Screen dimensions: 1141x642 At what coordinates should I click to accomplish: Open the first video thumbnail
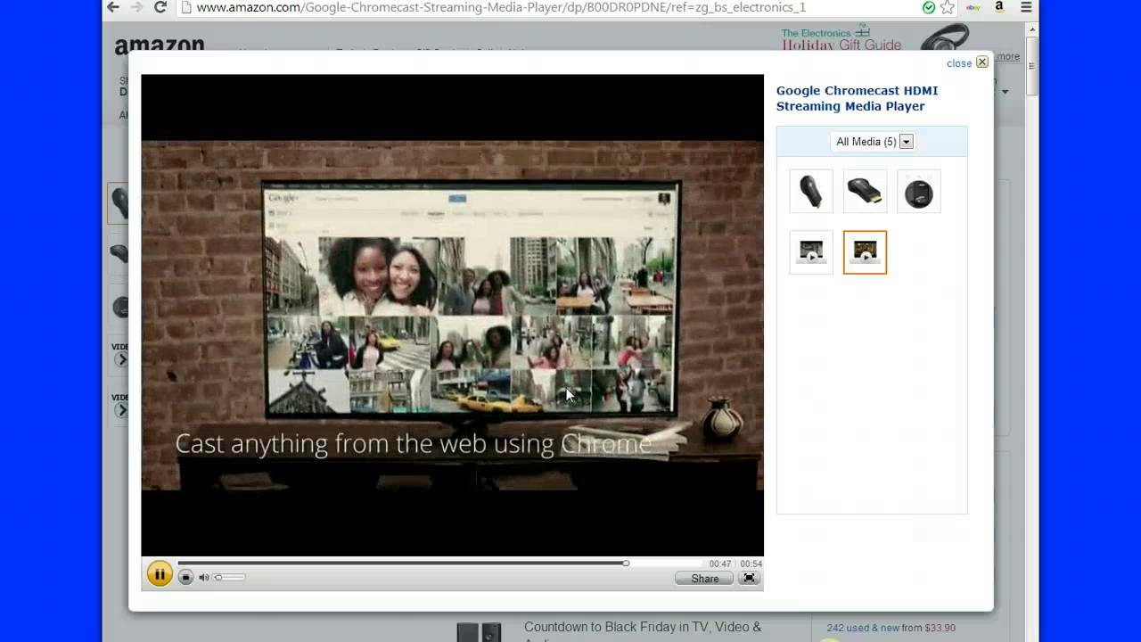[x=811, y=252]
